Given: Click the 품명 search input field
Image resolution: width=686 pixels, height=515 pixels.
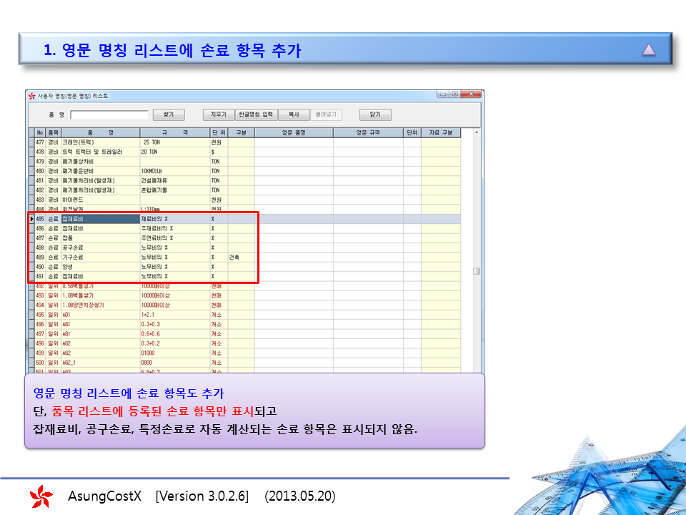Looking at the screenshot, I should (x=109, y=114).
